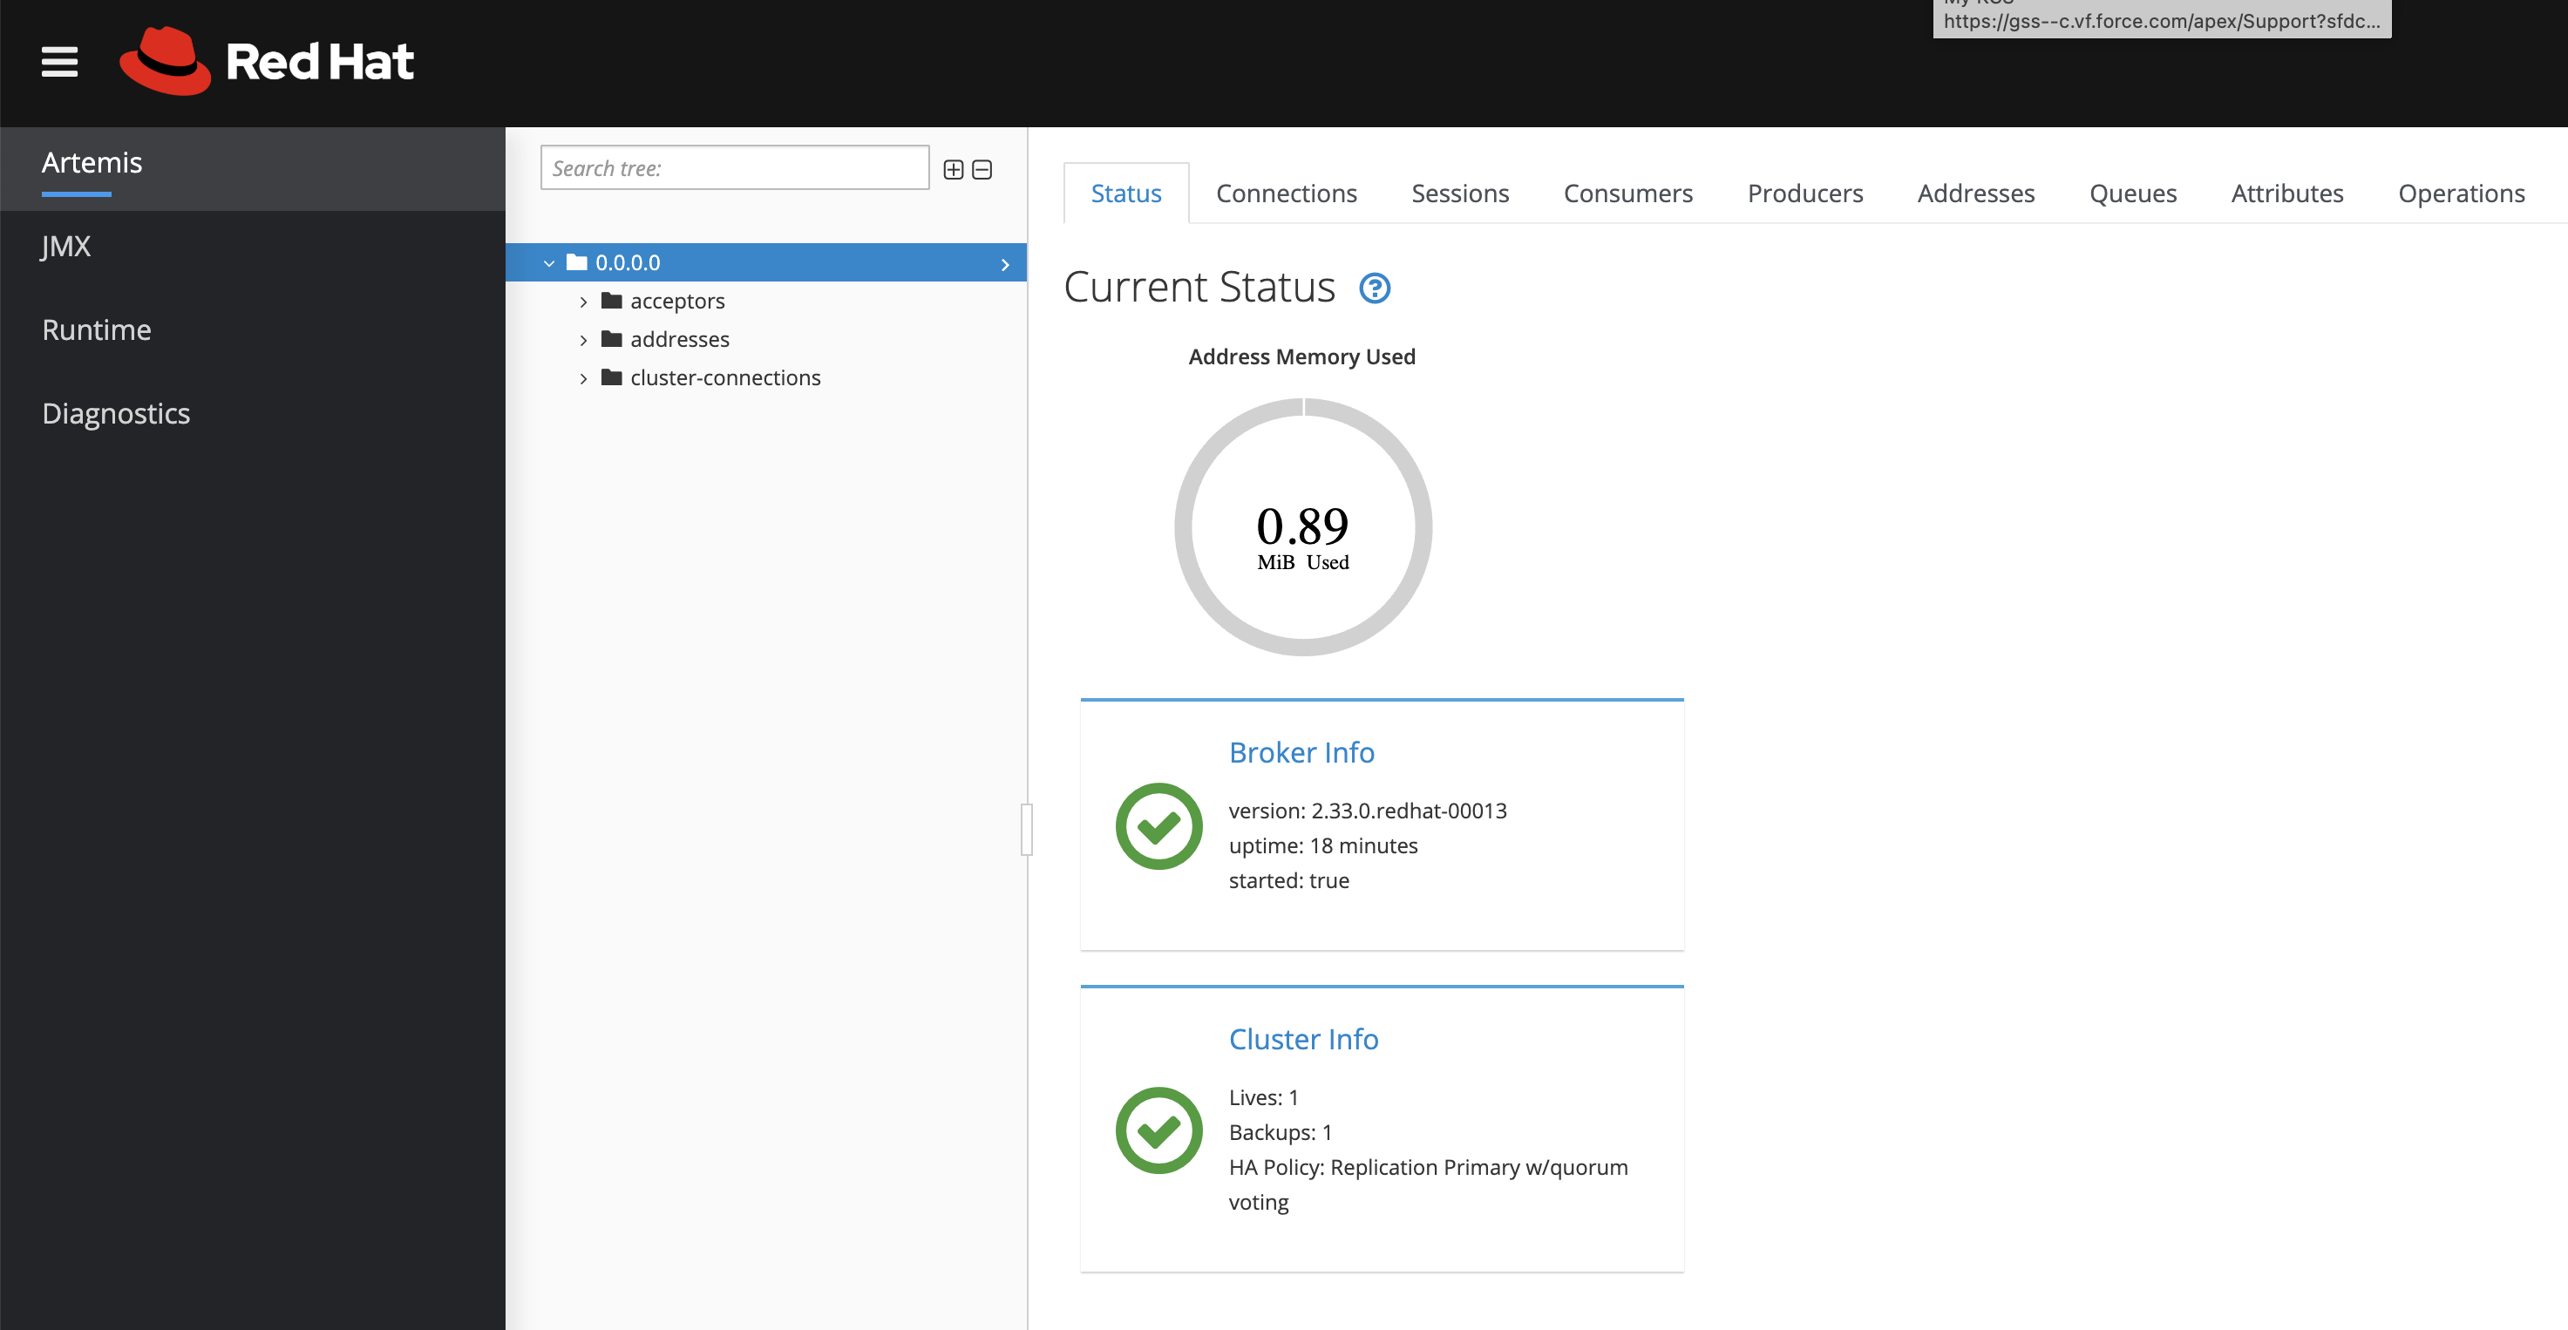Click the Broker Info heading link
The height and width of the screenshot is (1330, 2568).
coord(1301,752)
